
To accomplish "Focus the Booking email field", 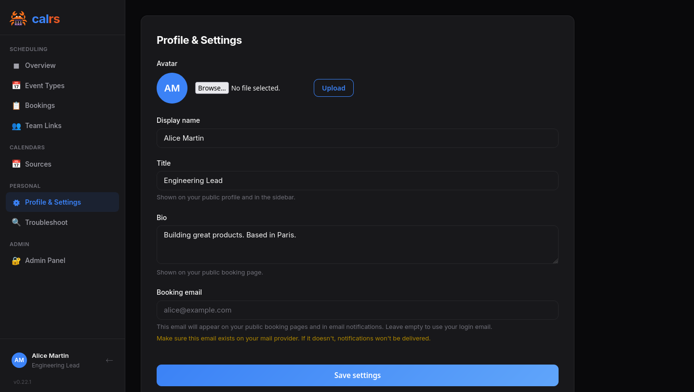I will [x=357, y=310].
